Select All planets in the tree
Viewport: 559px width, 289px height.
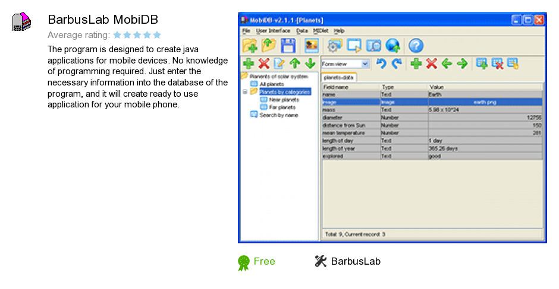(272, 84)
